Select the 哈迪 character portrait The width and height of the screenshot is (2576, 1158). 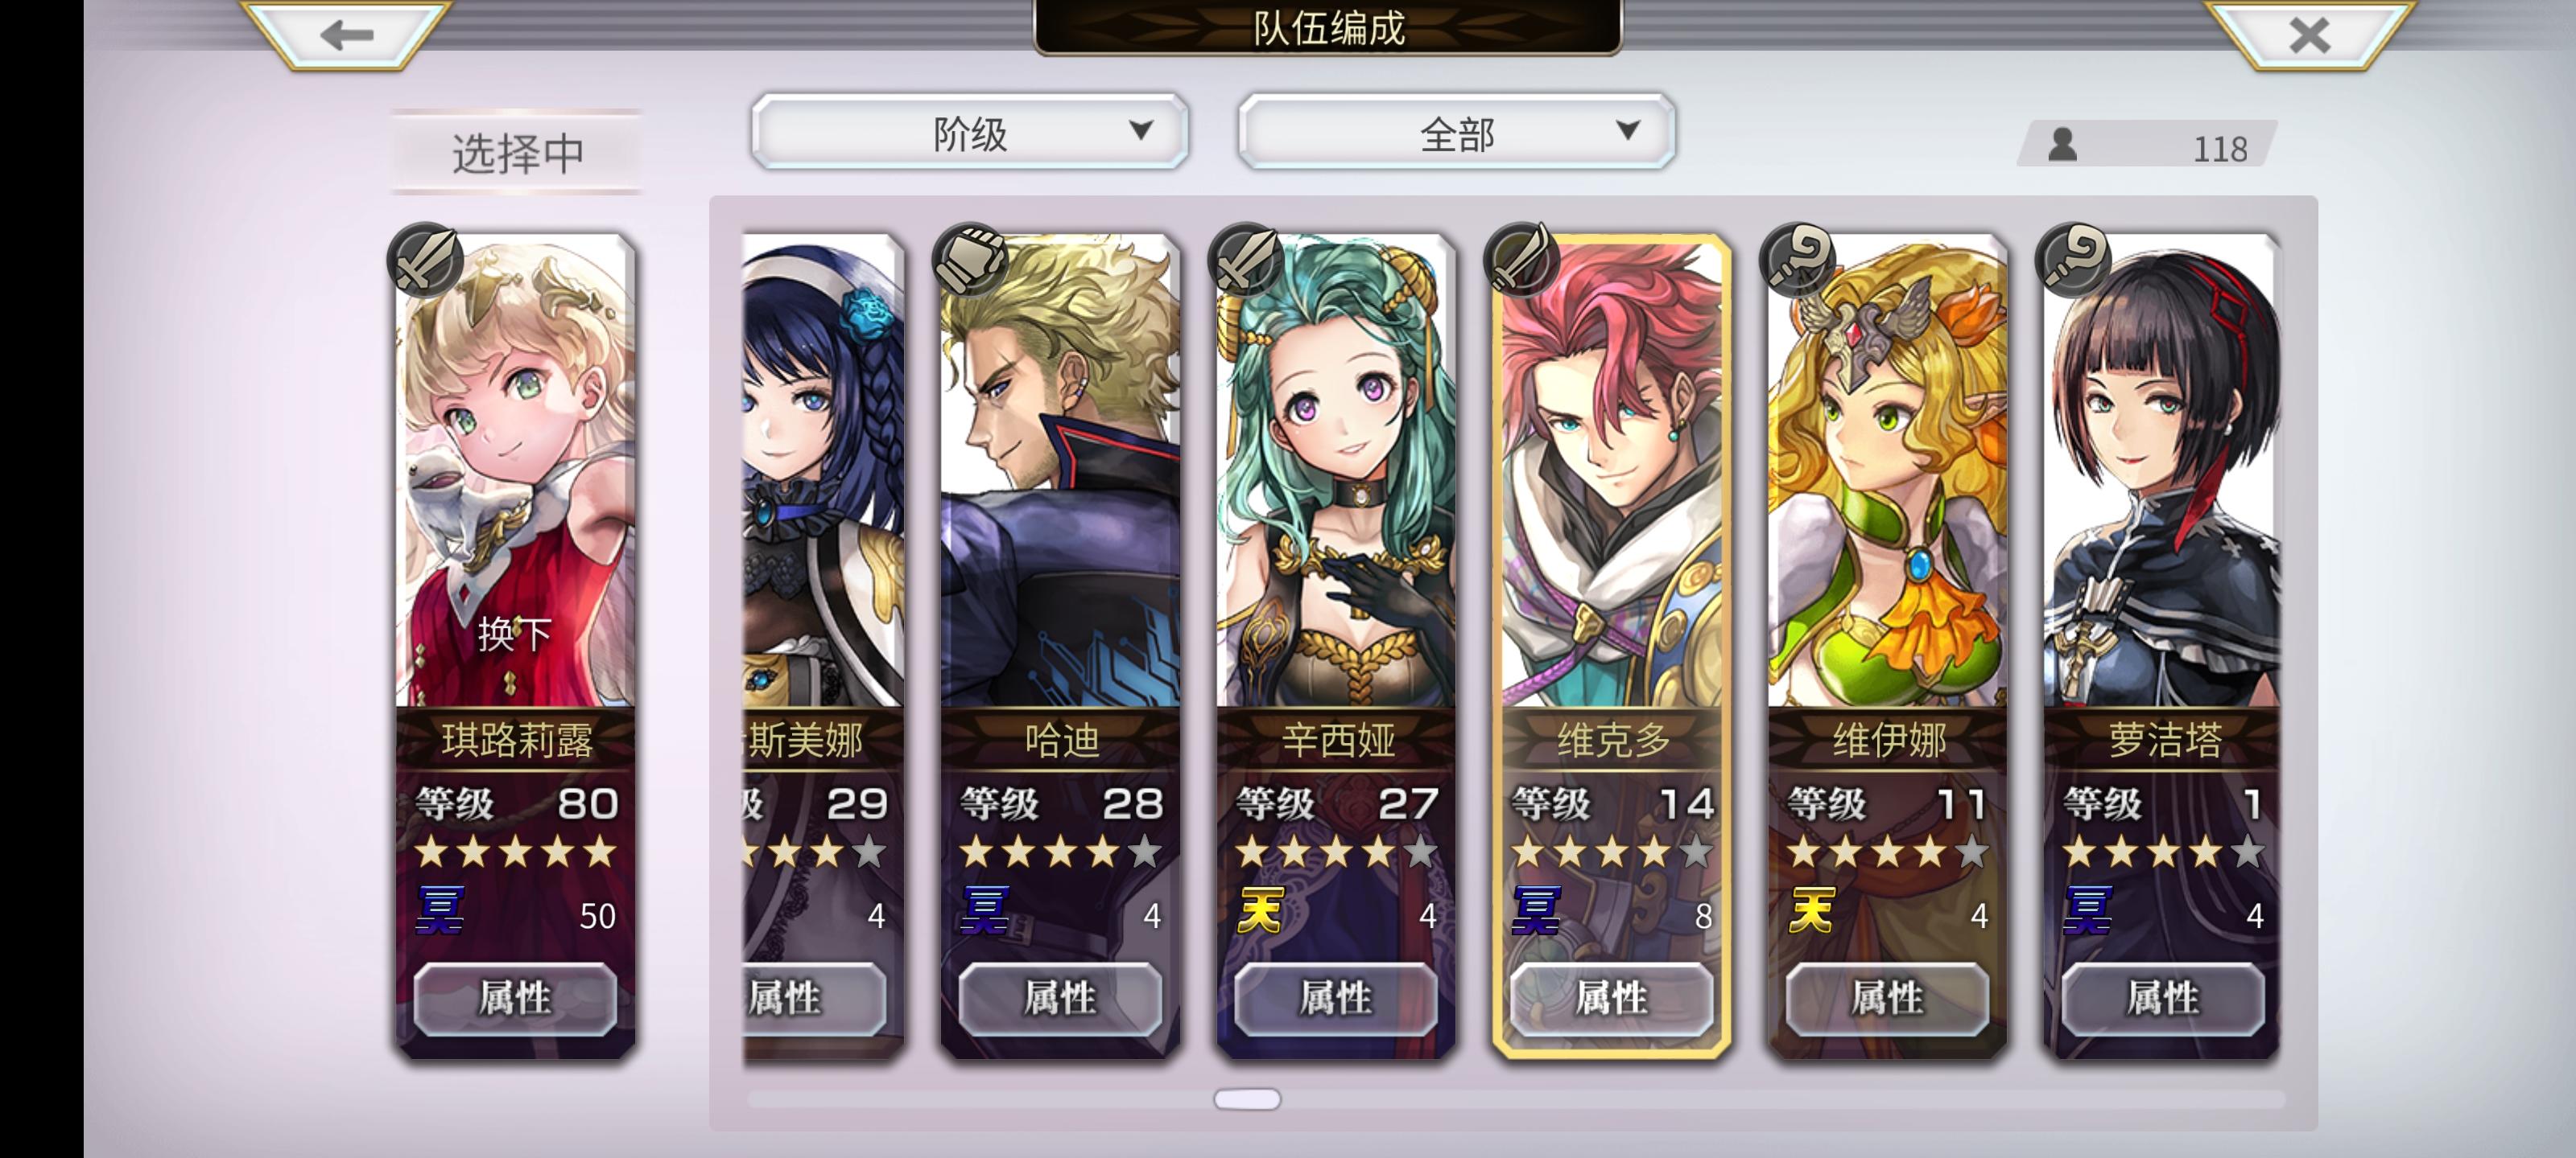tap(1060, 470)
